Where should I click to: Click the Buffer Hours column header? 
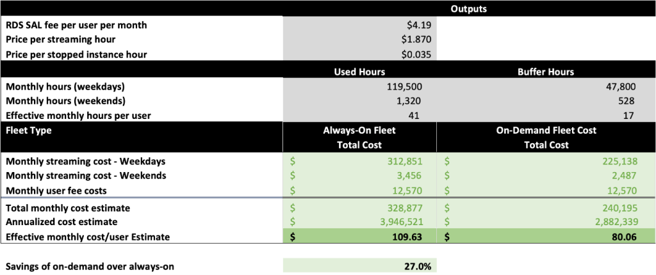(545, 70)
